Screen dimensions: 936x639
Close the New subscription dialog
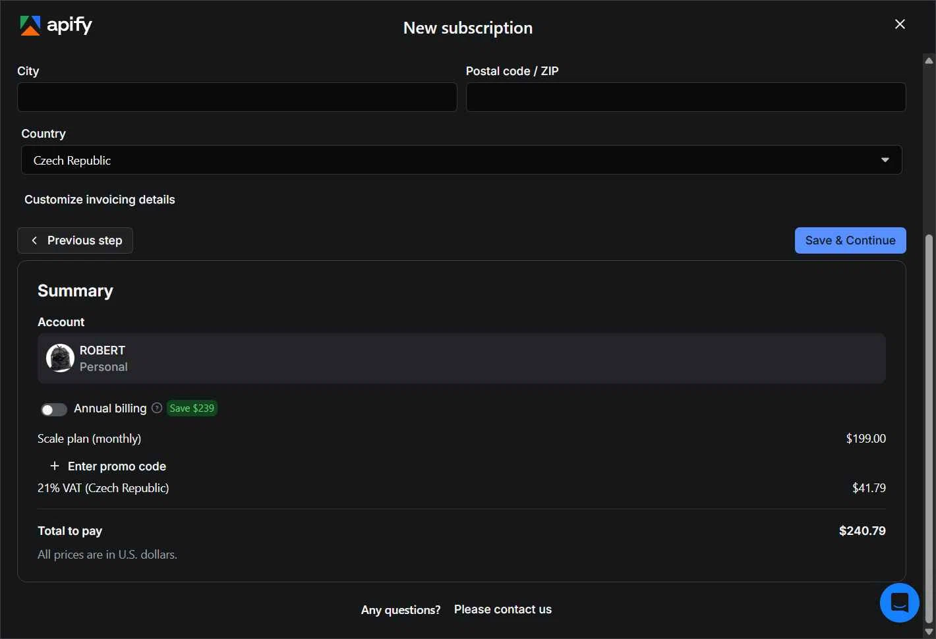pyautogui.click(x=900, y=24)
